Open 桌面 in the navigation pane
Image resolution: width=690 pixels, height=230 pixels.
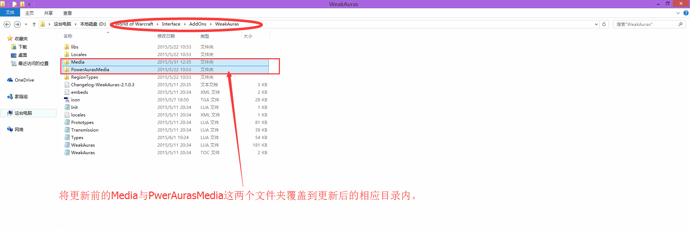(x=23, y=55)
